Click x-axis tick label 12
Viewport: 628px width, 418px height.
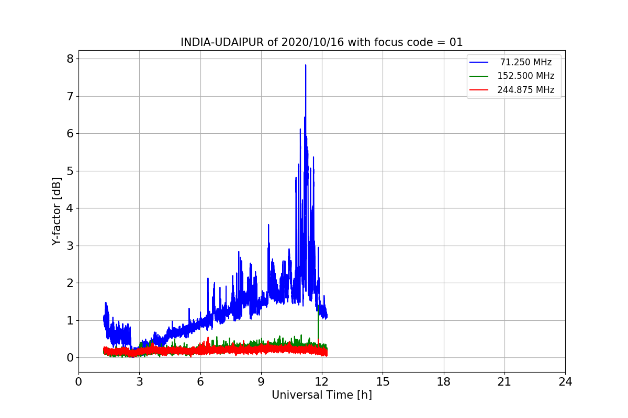322,382
